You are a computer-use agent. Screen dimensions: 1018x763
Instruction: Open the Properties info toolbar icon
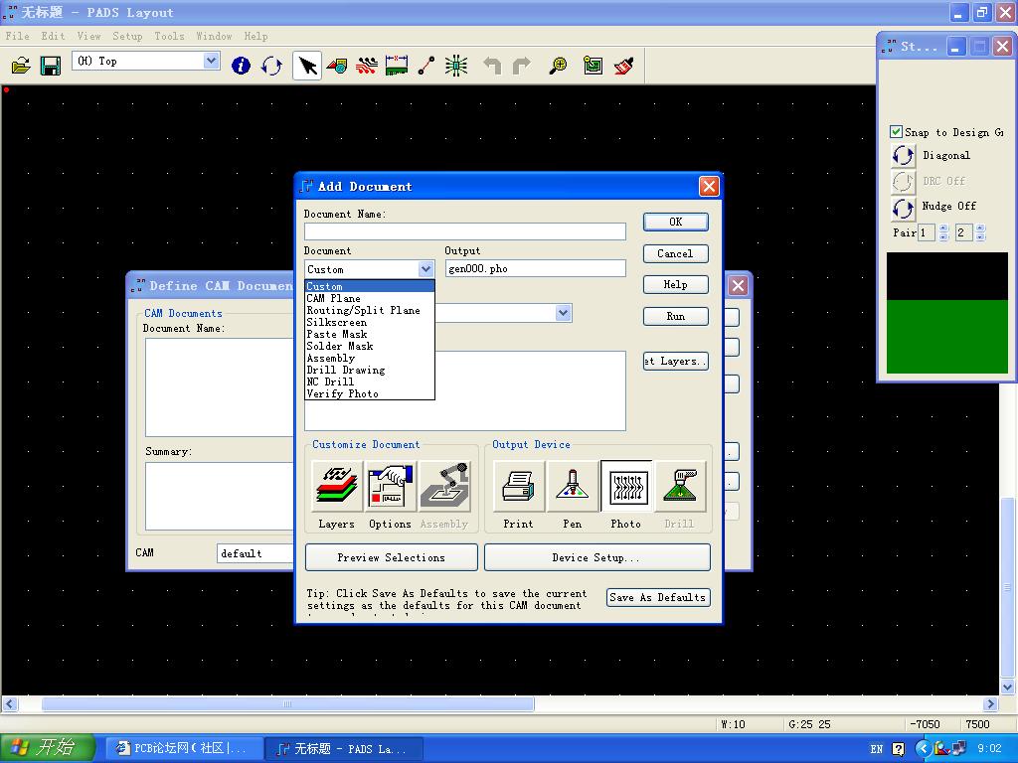tap(241, 66)
